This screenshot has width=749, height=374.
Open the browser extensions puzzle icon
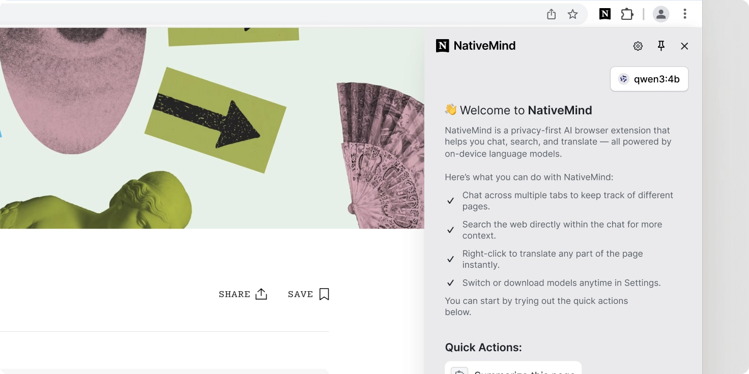pos(627,14)
